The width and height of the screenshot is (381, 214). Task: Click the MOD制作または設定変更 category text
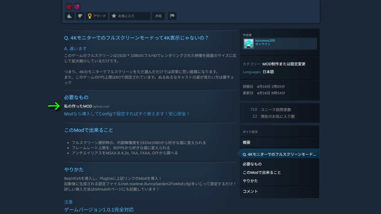coord(284,64)
